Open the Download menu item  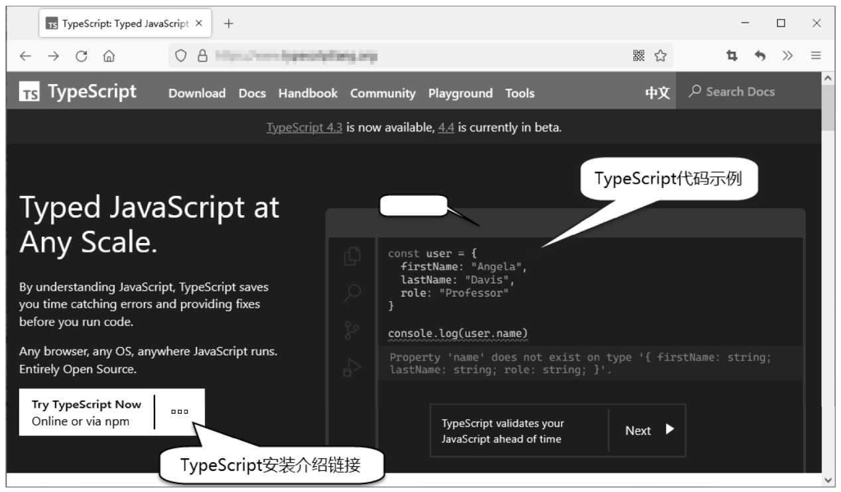coord(197,93)
